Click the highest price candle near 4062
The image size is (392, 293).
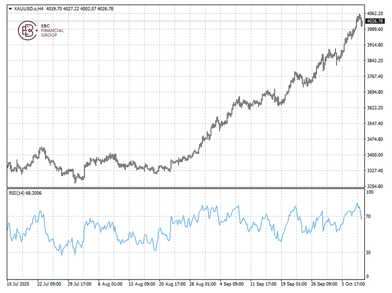(359, 16)
